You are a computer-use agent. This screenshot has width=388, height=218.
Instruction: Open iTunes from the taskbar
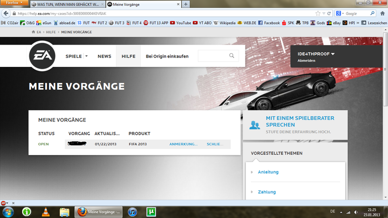[x=132, y=212]
